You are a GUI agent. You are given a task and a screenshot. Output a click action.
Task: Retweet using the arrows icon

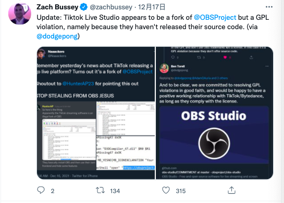100,191
